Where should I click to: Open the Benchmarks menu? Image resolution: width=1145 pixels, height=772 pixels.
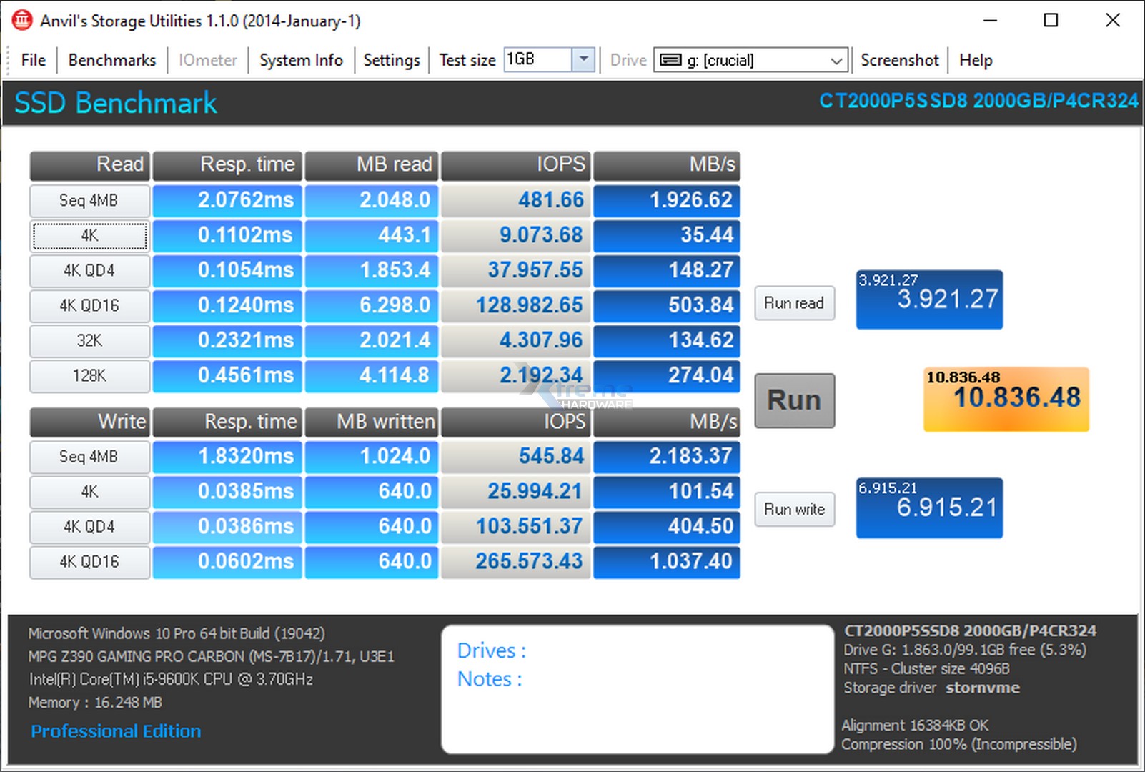[111, 60]
